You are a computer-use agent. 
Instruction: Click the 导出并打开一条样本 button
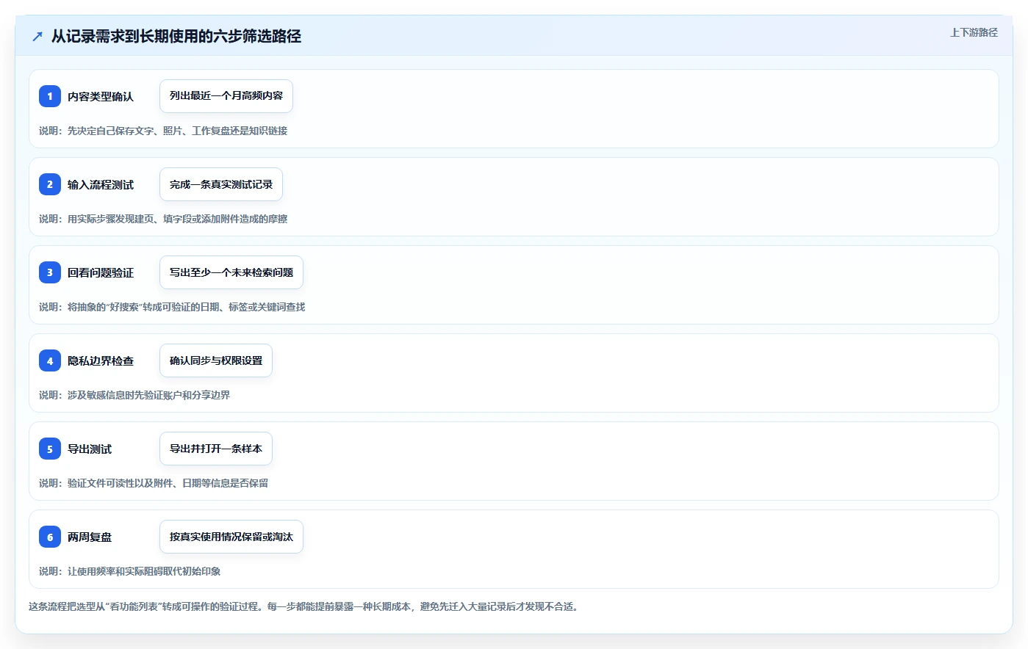click(216, 449)
